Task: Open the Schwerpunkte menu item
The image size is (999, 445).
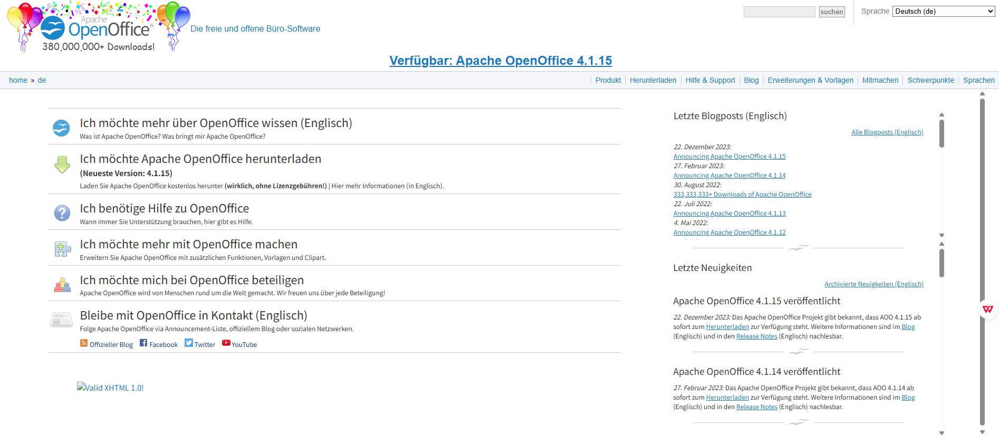Action: [x=930, y=80]
